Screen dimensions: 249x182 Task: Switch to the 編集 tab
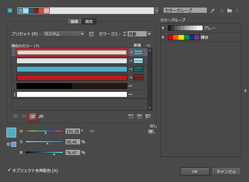pos(74,22)
